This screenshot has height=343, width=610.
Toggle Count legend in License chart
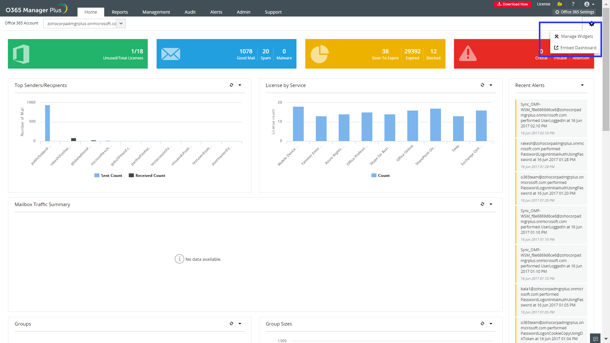381,176
